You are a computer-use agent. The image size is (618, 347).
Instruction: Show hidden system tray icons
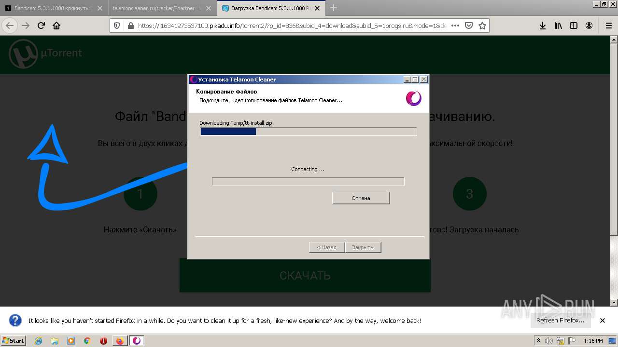[x=539, y=341]
